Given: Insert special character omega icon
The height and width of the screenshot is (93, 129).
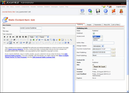Looking at the screenshot, I should click(21, 43).
